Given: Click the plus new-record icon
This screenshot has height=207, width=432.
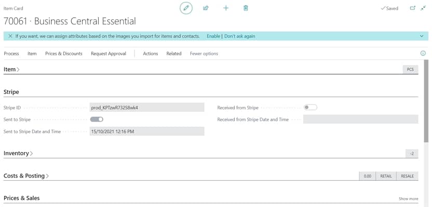Looking at the screenshot, I should click(x=226, y=8).
